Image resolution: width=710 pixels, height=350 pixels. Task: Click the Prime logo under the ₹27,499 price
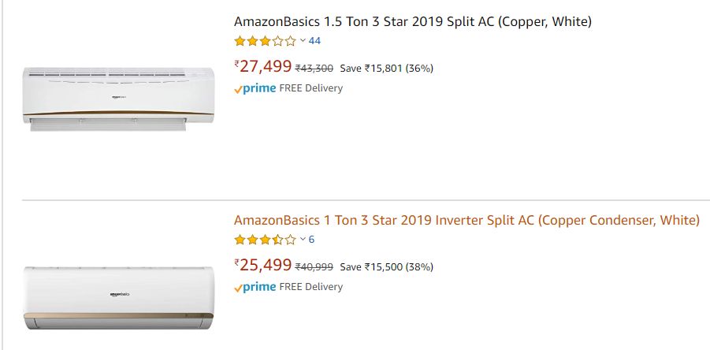[x=255, y=88]
